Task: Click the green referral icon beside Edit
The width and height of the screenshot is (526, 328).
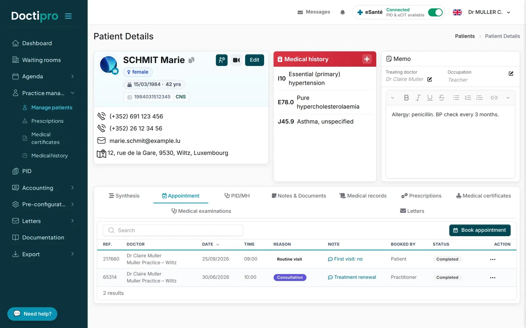Action: [222, 60]
